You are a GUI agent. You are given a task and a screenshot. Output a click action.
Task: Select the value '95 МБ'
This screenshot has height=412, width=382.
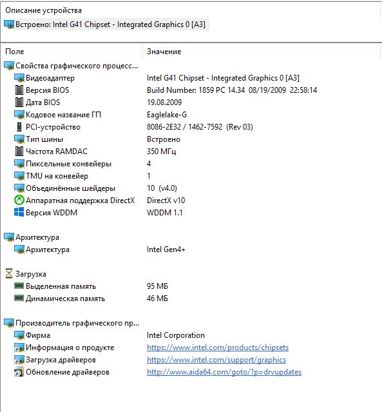pos(157,286)
